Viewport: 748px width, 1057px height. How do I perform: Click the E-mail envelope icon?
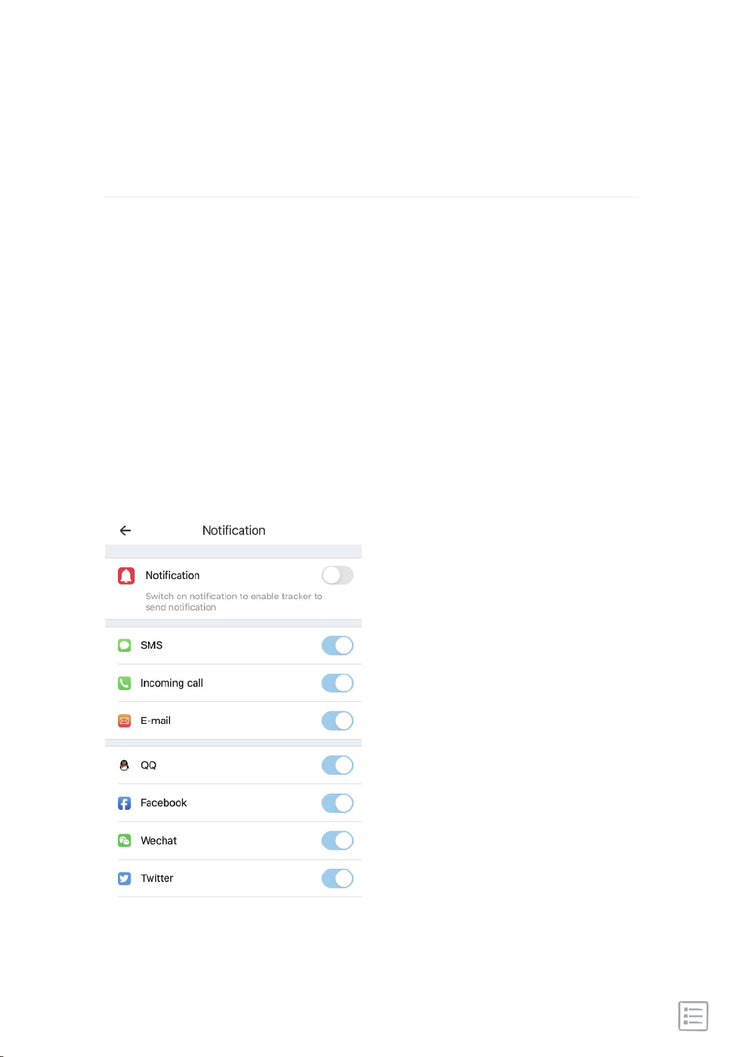coord(124,721)
